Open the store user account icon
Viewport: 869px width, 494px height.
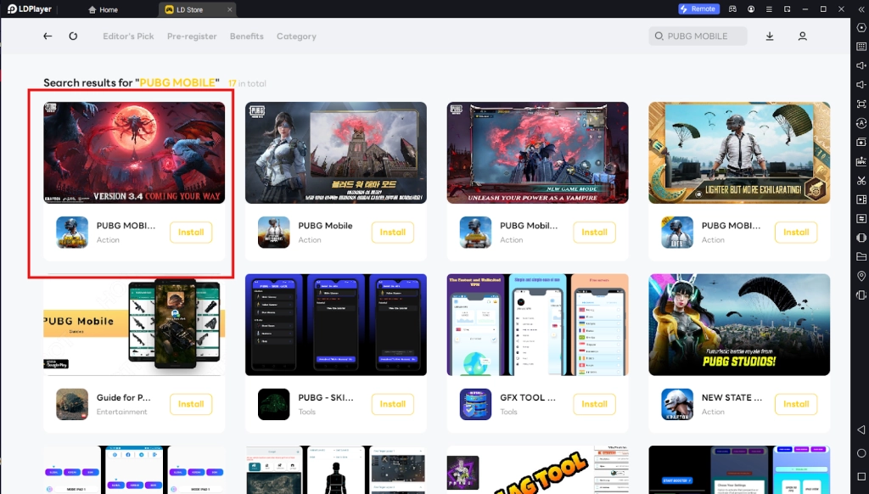(802, 36)
